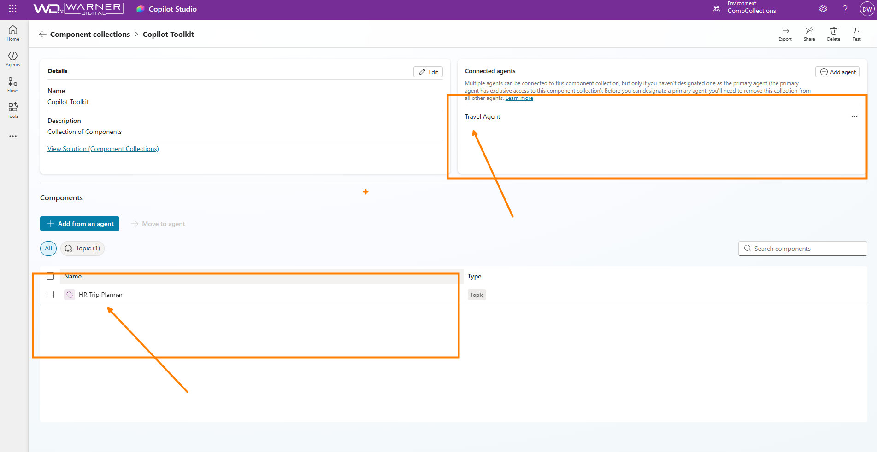Open the Test panel

[857, 34]
